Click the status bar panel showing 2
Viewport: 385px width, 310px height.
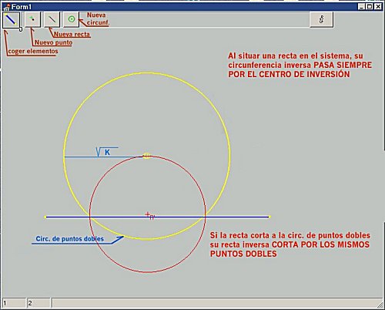(38, 303)
